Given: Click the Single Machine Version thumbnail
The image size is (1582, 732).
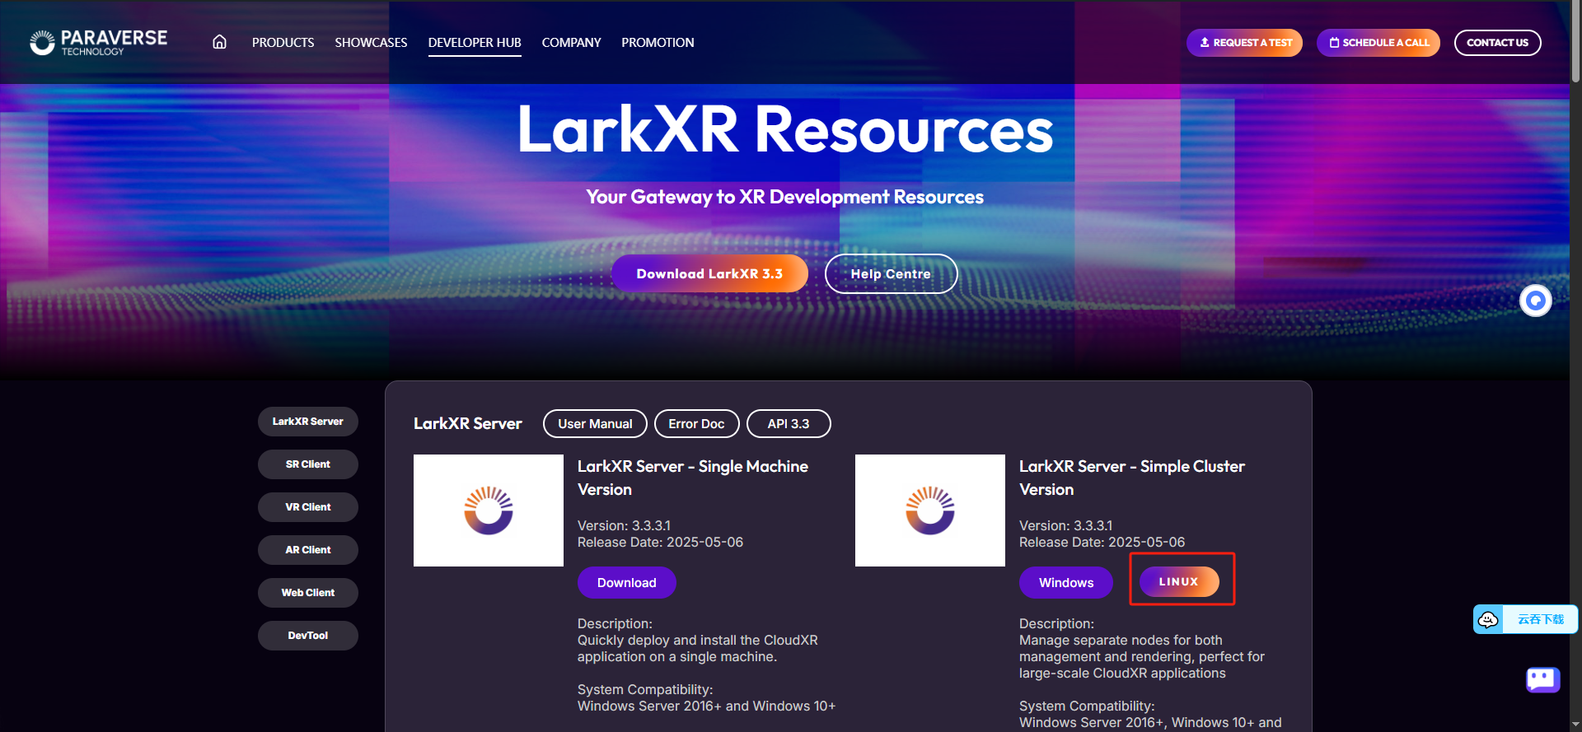Looking at the screenshot, I should pyautogui.click(x=489, y=511).
